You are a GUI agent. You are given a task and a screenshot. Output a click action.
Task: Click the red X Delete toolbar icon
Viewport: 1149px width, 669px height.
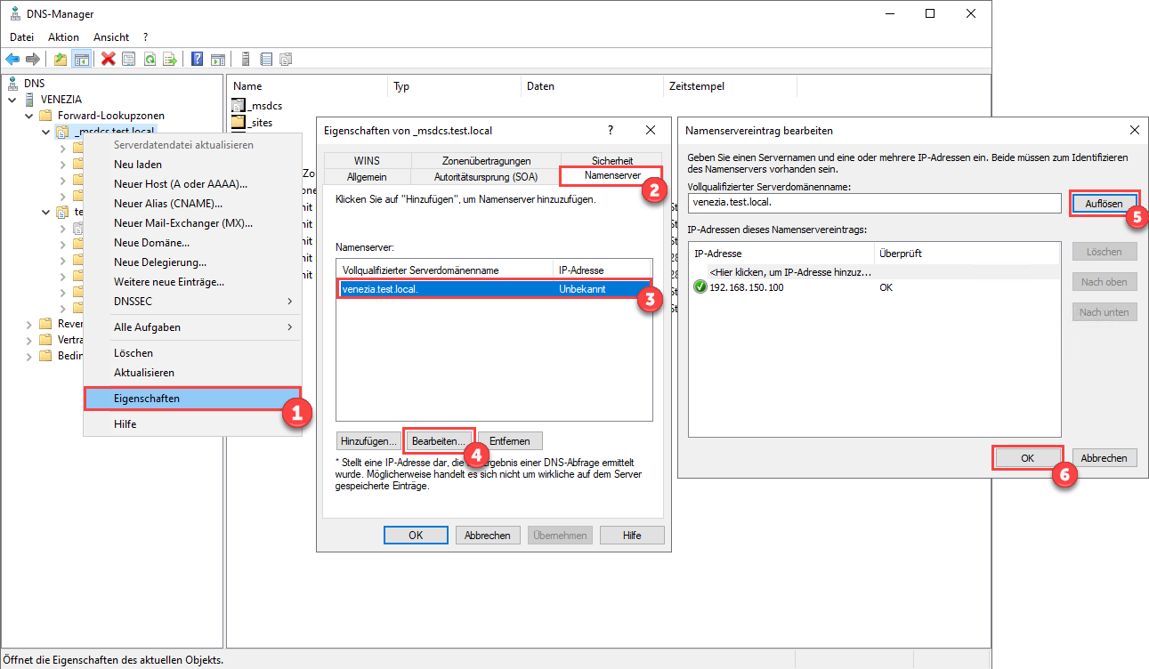(109, 59)
